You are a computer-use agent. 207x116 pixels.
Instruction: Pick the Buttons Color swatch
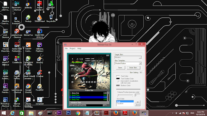(118, 85)
